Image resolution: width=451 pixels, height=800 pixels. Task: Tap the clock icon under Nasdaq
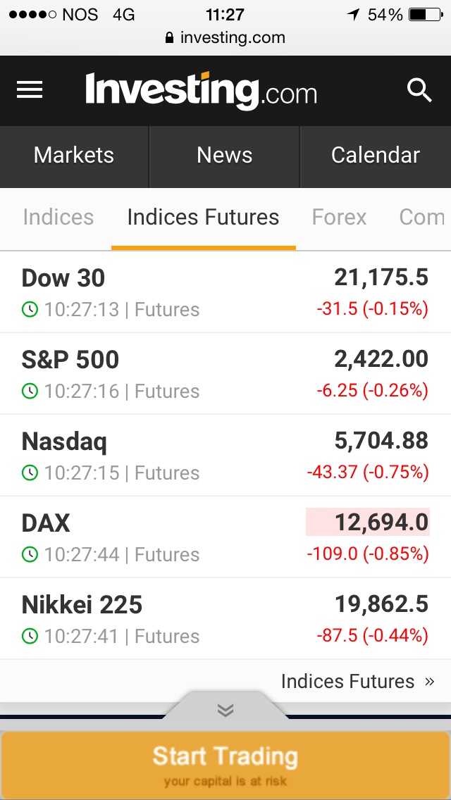pyautogui.click(x=30, y=473)
